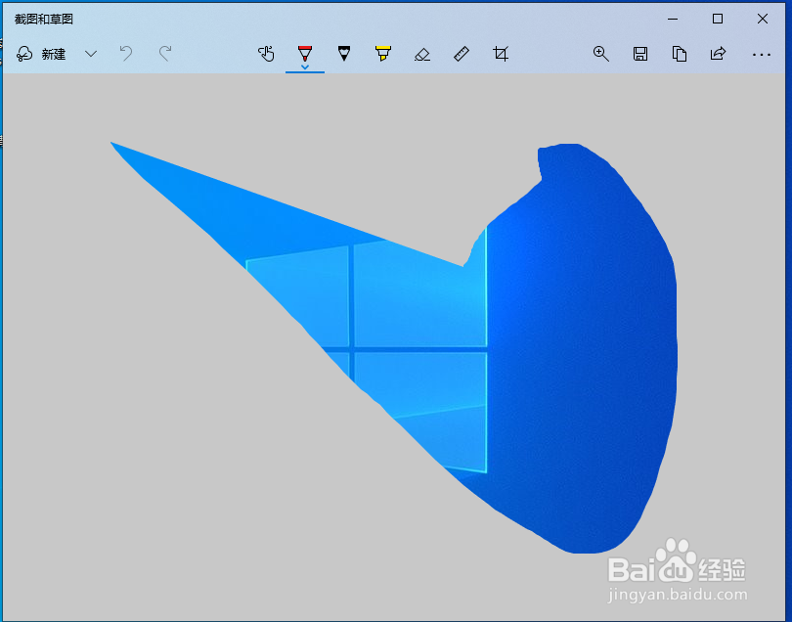Maximize the Snip & Sketch window
The image size is (792, 622).
pos(718,20)
